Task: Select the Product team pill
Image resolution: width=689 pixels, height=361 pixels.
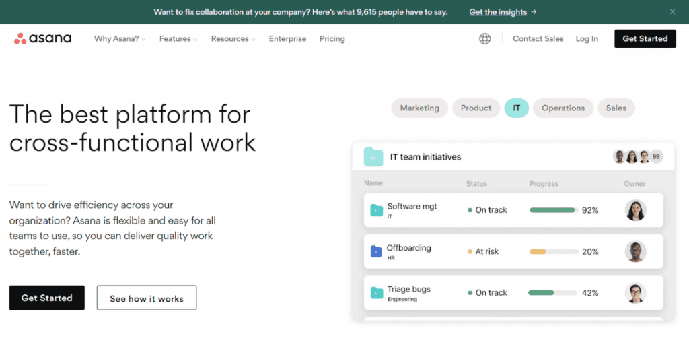Action: coord(476,108)
